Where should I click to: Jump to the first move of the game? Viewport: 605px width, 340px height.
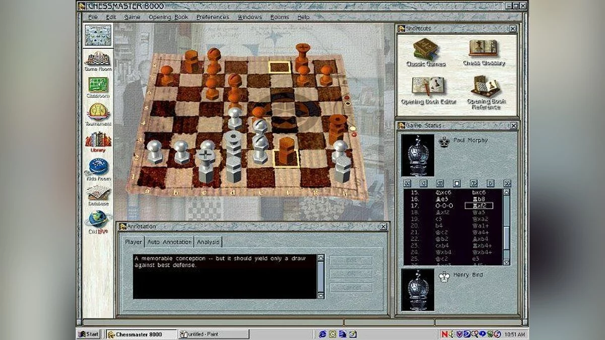pos(407,183)
